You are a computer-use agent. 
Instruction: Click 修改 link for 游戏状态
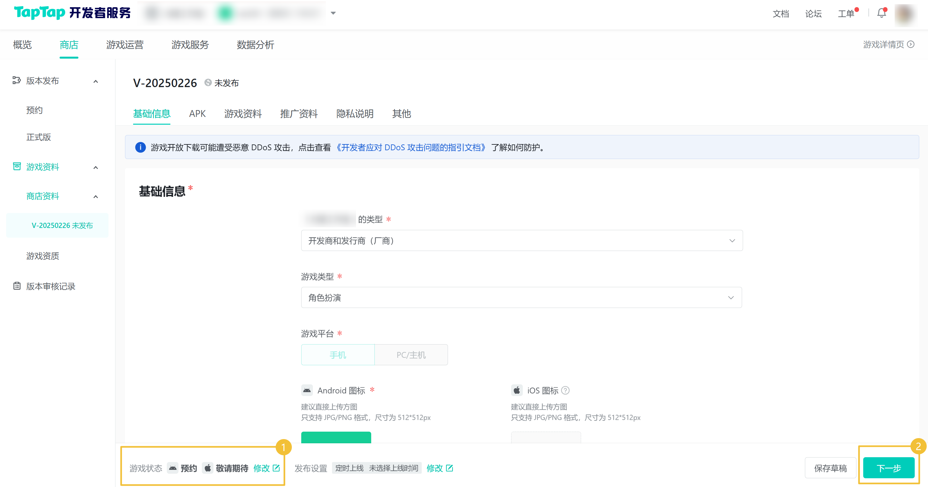pyautogui.click(x=261, y=468)
